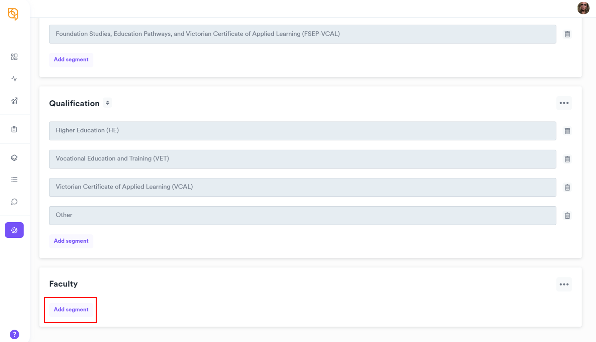Open the dashboard grid icon in sidebar

tap(14, 57)
